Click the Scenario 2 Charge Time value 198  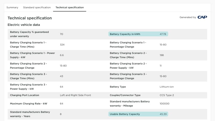point(162,55)
